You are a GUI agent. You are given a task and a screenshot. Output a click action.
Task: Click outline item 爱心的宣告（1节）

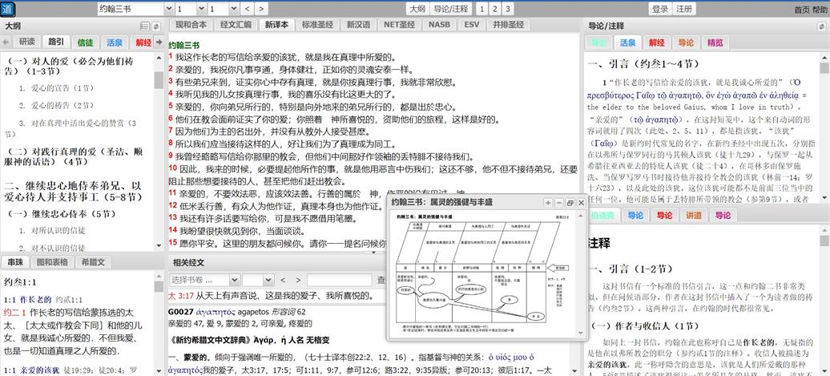click(x=63, y=88)
